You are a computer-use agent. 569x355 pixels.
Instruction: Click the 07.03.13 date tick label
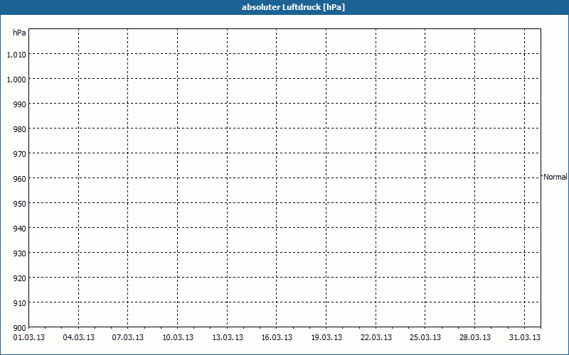(128, 338)
